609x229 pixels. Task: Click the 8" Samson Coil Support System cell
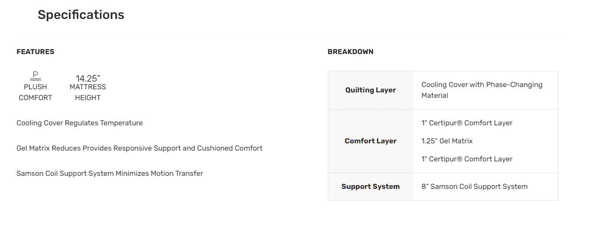(x=474, y=187)
